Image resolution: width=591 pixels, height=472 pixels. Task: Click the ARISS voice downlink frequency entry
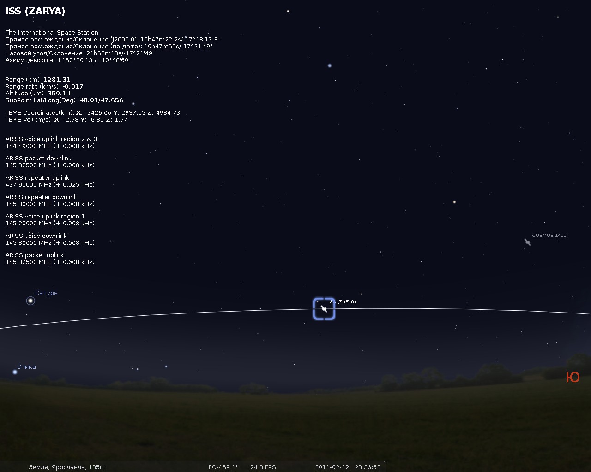(x=50, y=239)
